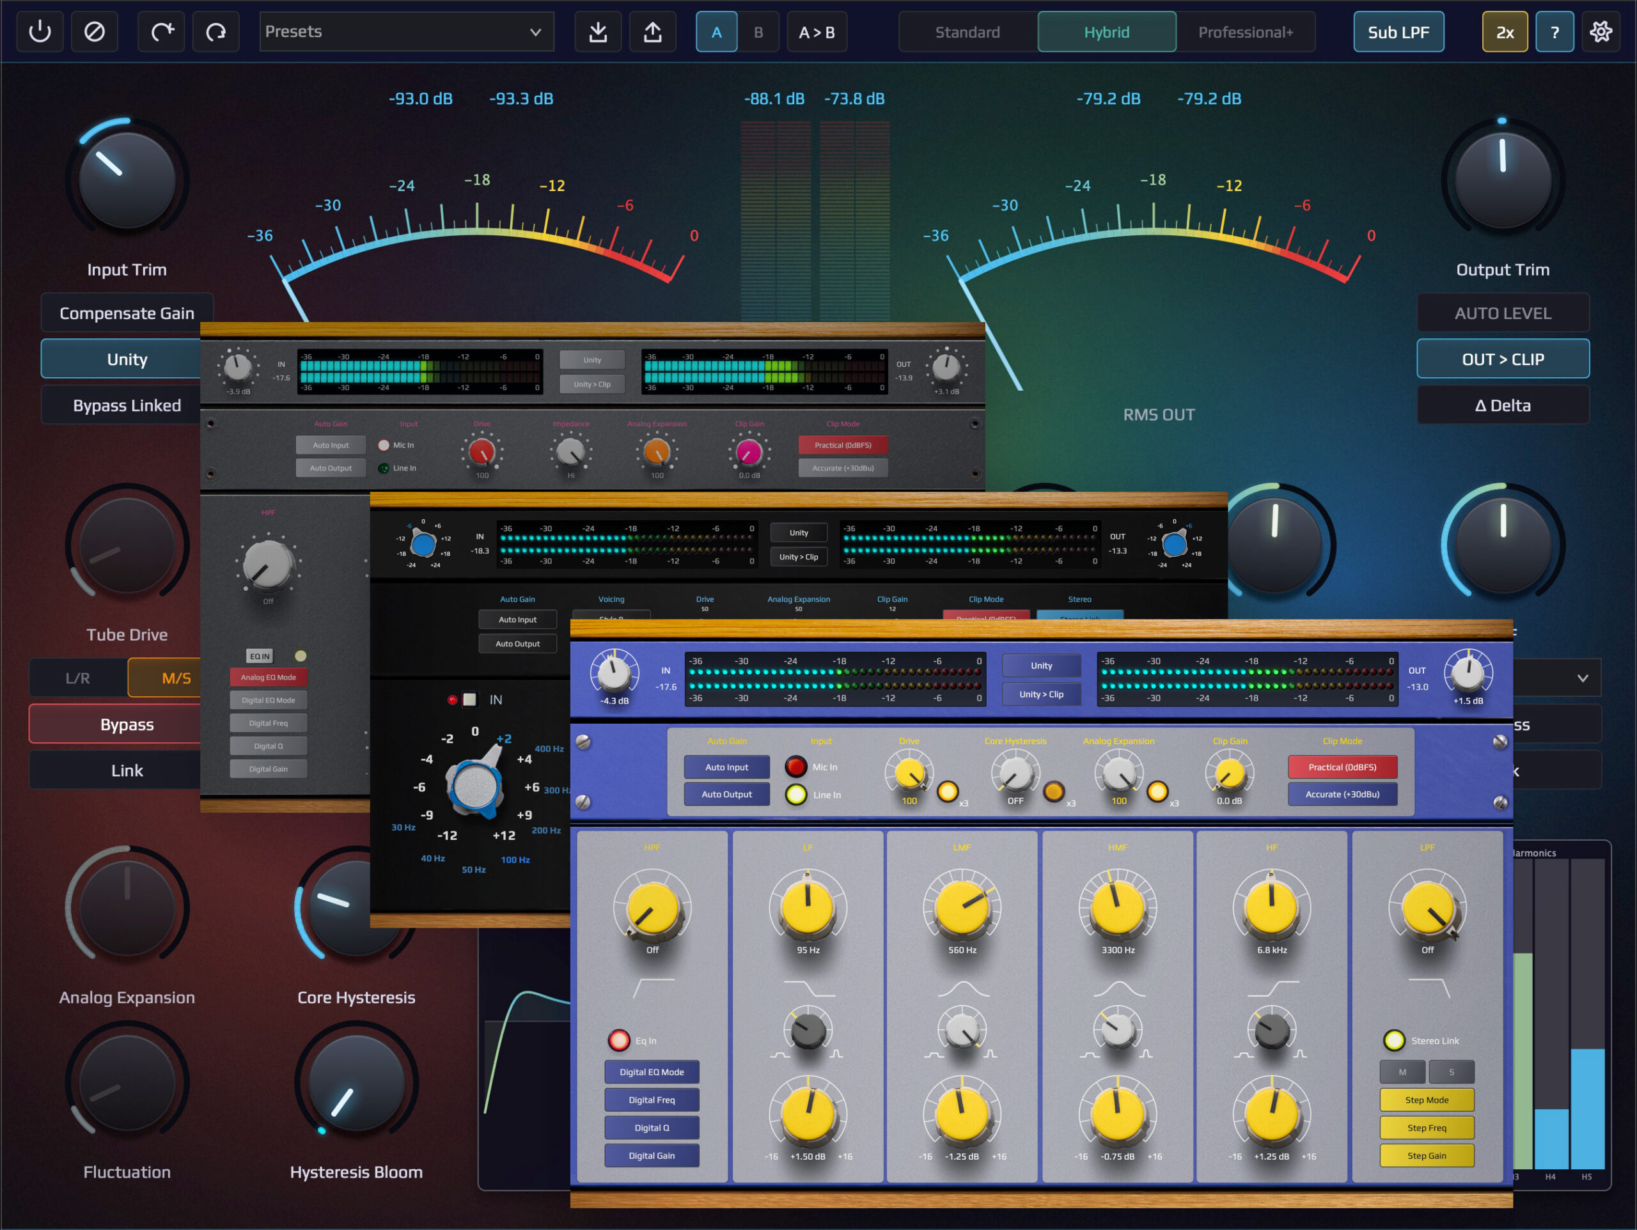Viewport: 1637px width, 1230px height.
Task: Open help with the question mark icon
Action: 1555,32
